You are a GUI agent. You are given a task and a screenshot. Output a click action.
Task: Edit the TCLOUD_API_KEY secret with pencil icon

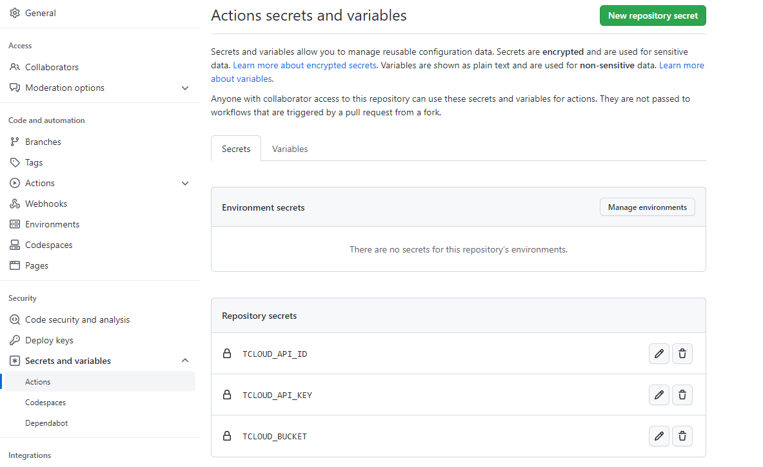(659, 395)
